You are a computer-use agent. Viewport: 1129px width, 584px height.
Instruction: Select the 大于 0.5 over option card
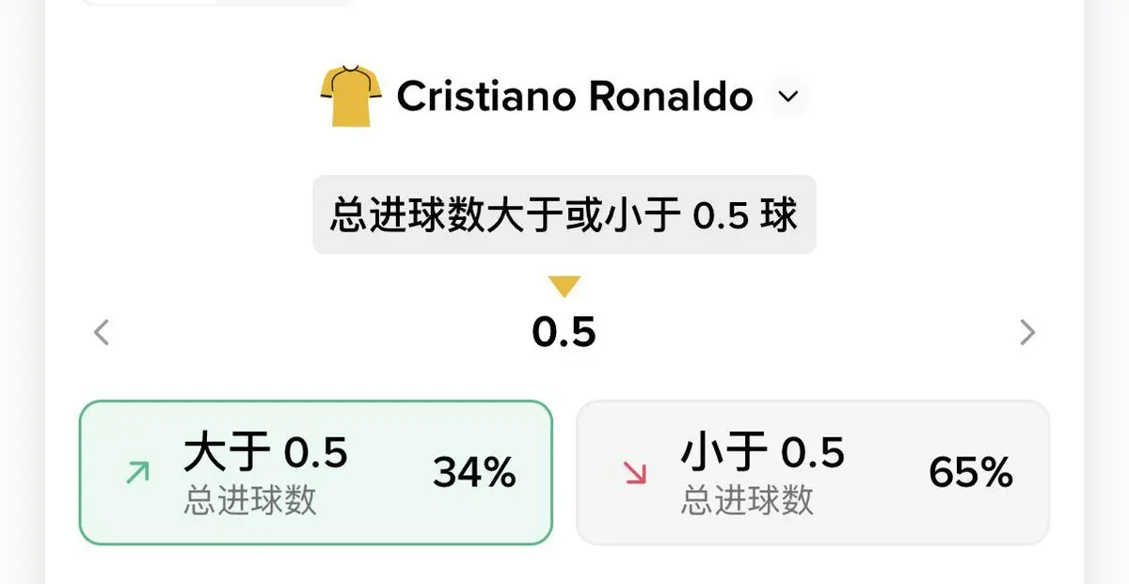[x=315, y=473]
